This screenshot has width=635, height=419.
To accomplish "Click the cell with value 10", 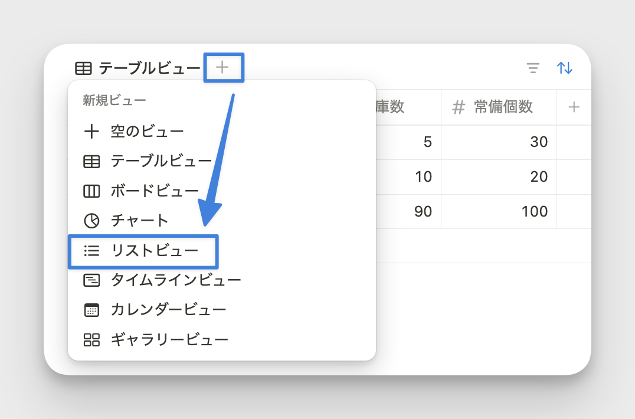I will pyautogui.click(x=408, y=177).
